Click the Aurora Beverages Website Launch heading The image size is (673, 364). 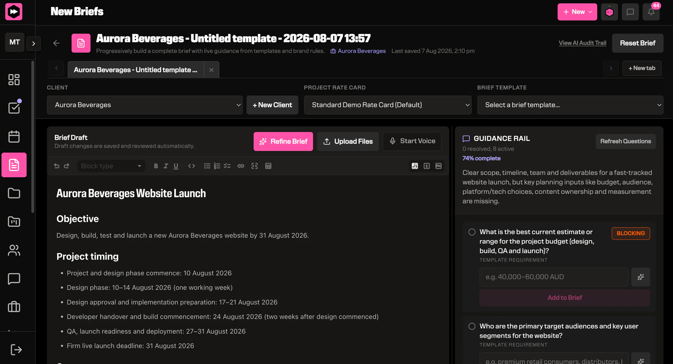tap(131, 194)
